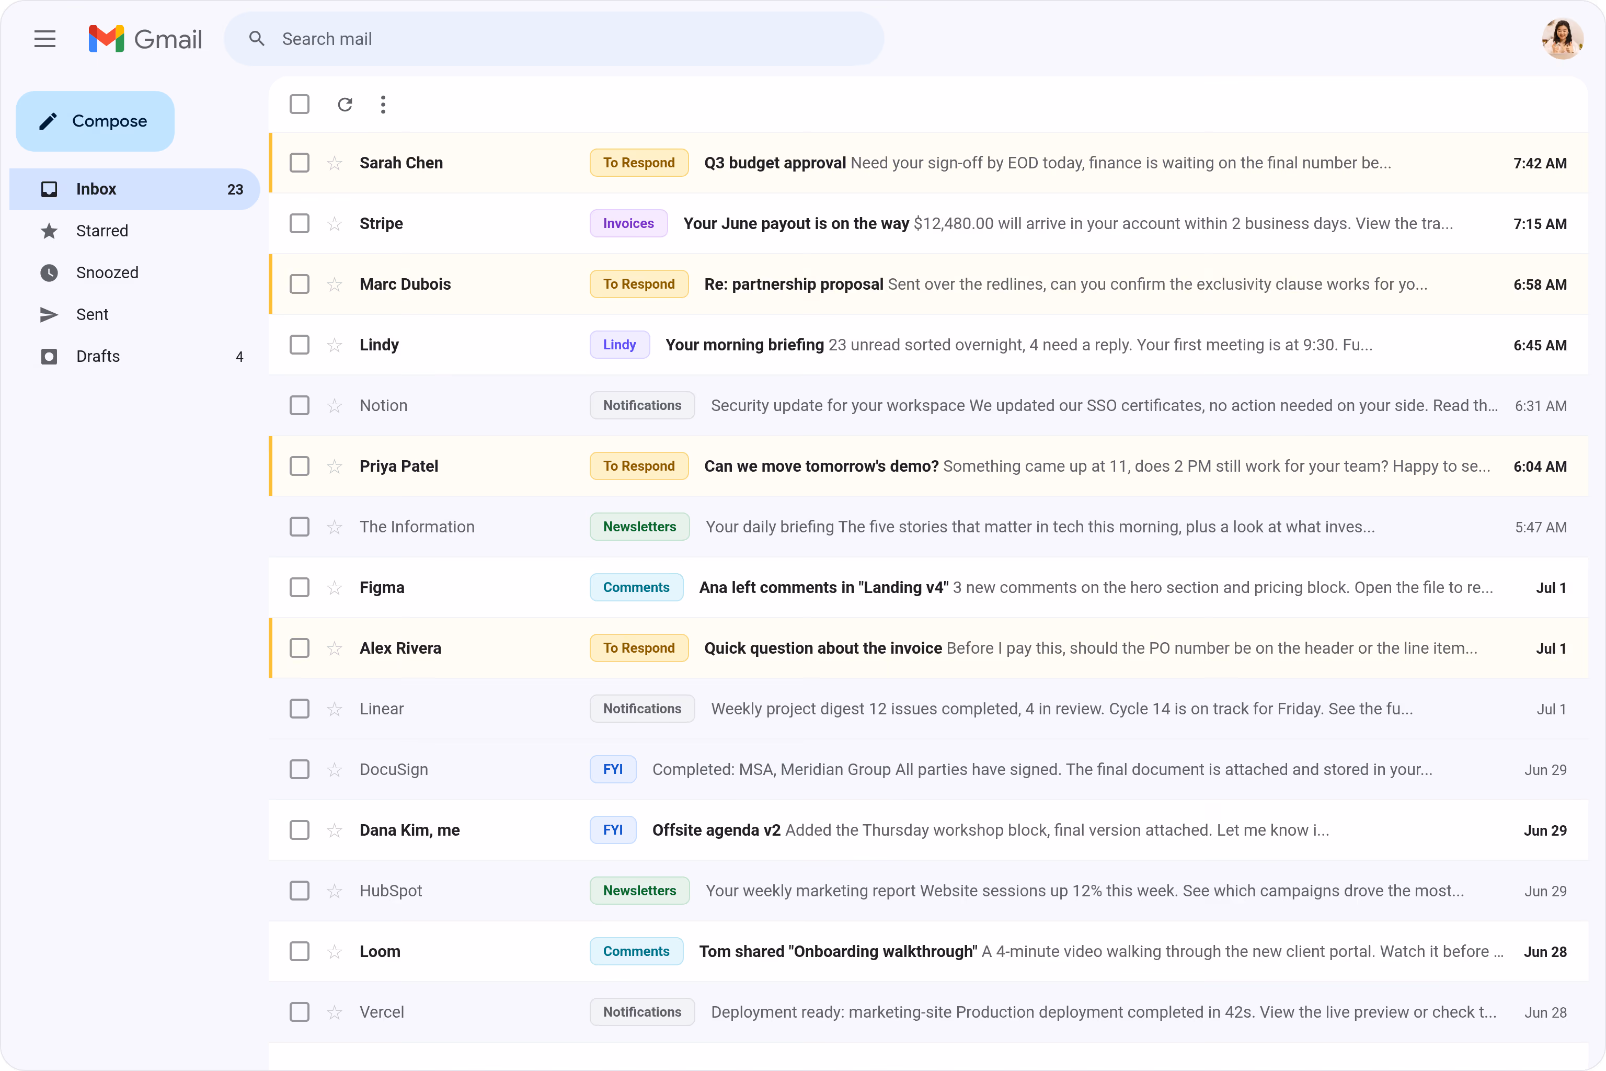Click the To Respond label on Sarah Chen

coord(639,163)
